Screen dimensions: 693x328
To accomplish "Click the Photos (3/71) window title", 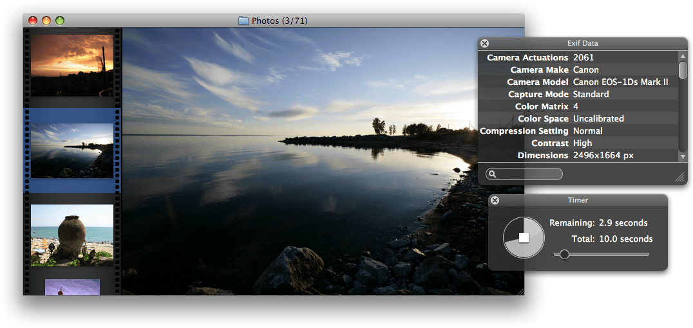I will (280, 21).
